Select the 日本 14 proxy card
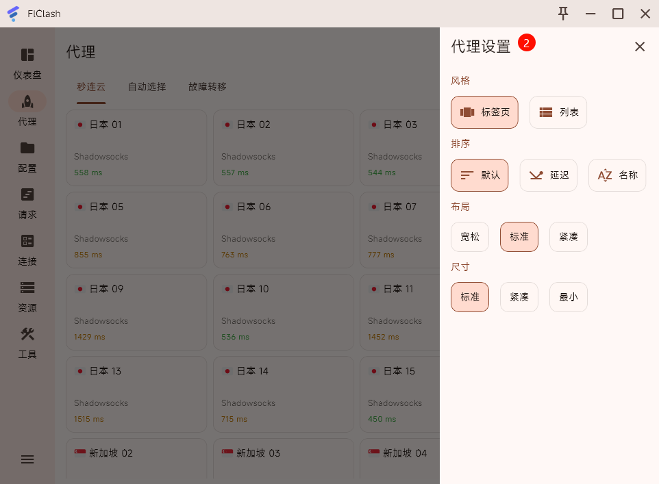The image size is (659, 484). (x=284, y=394)
